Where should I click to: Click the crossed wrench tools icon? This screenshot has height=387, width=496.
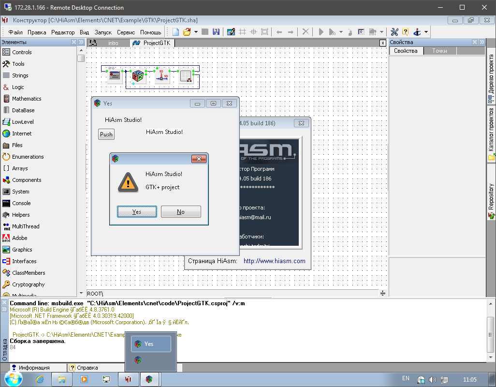394,32
